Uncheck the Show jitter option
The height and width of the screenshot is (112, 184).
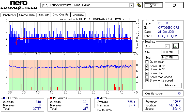coord(147,73)
